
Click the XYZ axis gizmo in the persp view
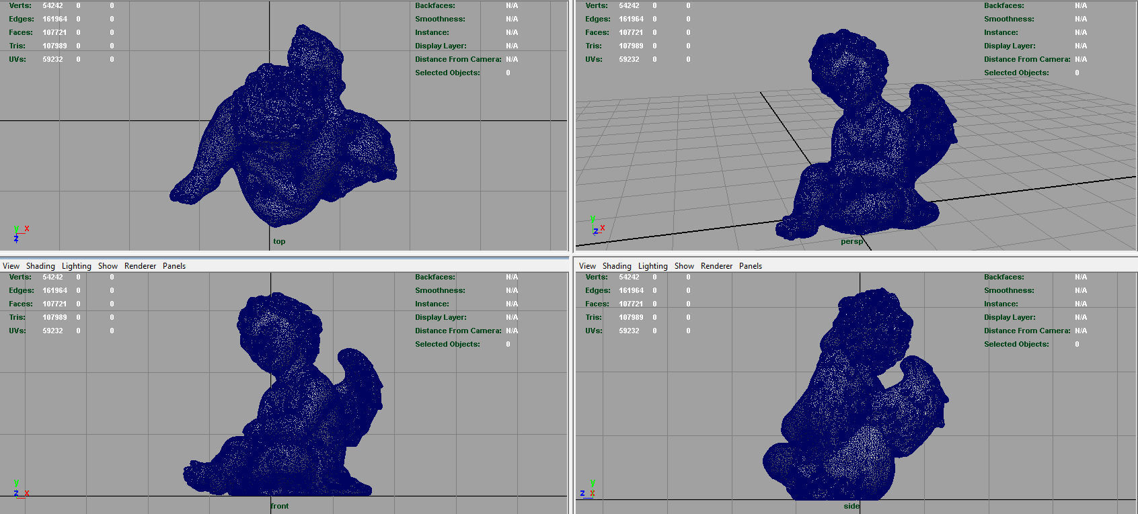(x=597, y=226)
